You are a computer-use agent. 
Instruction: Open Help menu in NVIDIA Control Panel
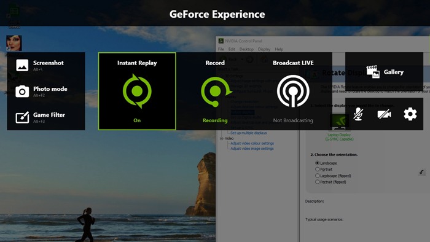click(279, 49)
